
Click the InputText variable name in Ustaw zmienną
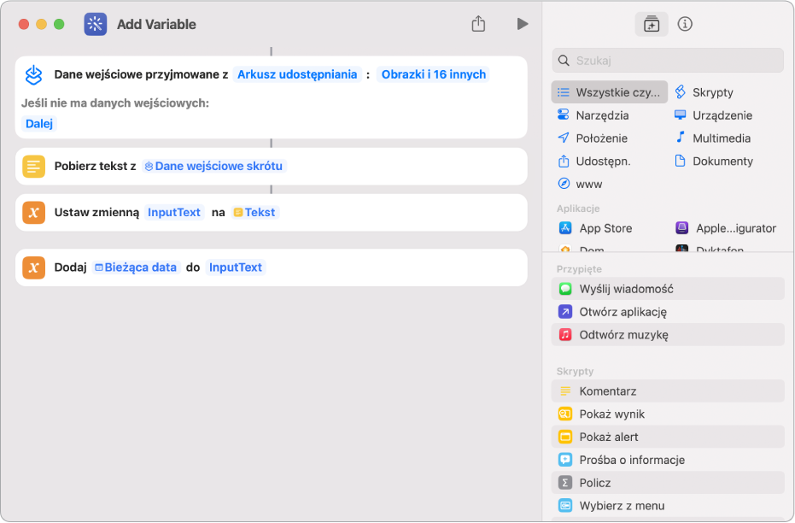click(x=174, y=212)
